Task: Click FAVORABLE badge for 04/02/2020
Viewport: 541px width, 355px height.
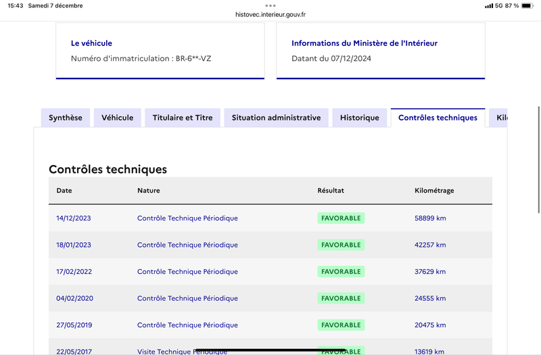Action: click(x=341, y=298)
